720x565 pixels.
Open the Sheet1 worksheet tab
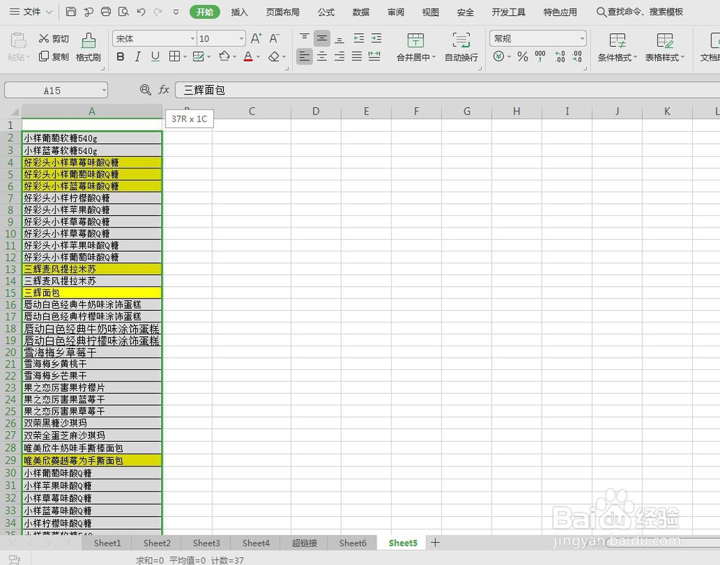(107, 543)
